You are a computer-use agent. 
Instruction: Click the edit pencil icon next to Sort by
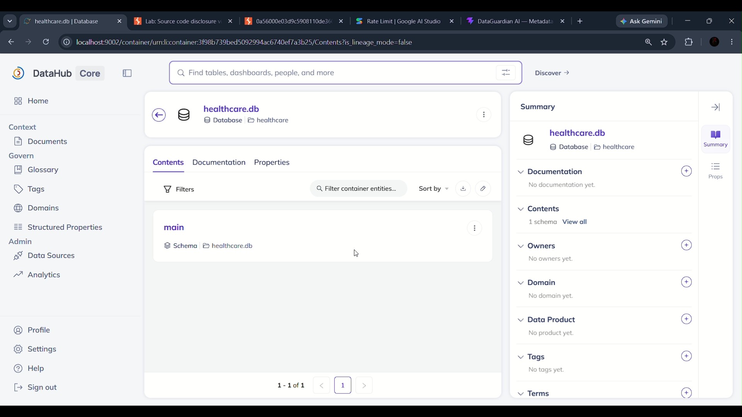(x=483, y=189)
